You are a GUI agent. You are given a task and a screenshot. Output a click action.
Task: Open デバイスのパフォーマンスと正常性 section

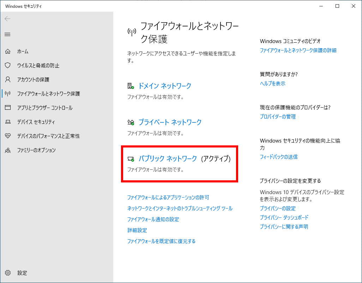tap(48, 136)
